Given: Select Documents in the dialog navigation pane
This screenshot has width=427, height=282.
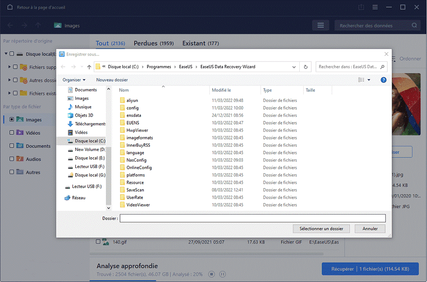Looking at the screenshot, I should click(85, 90).
